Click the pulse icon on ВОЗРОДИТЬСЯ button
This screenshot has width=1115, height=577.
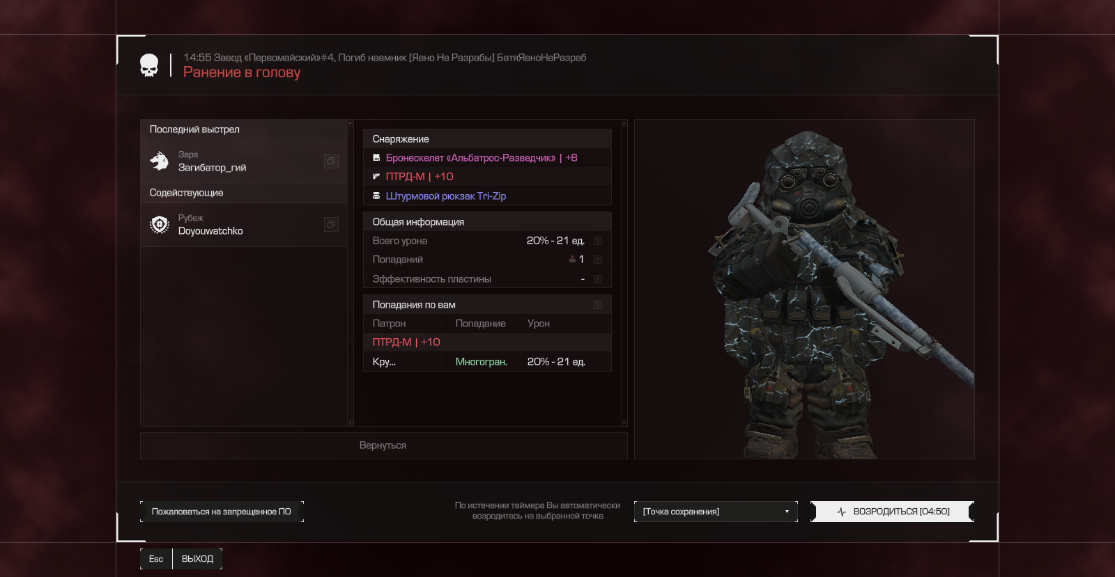pyautogui.click(x=841, y=512)
